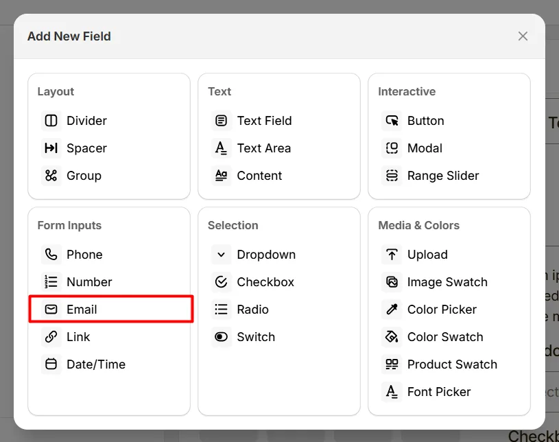Choose the Upload arrow icon
This screenshot has height=442, width=559.
(392, 255)
